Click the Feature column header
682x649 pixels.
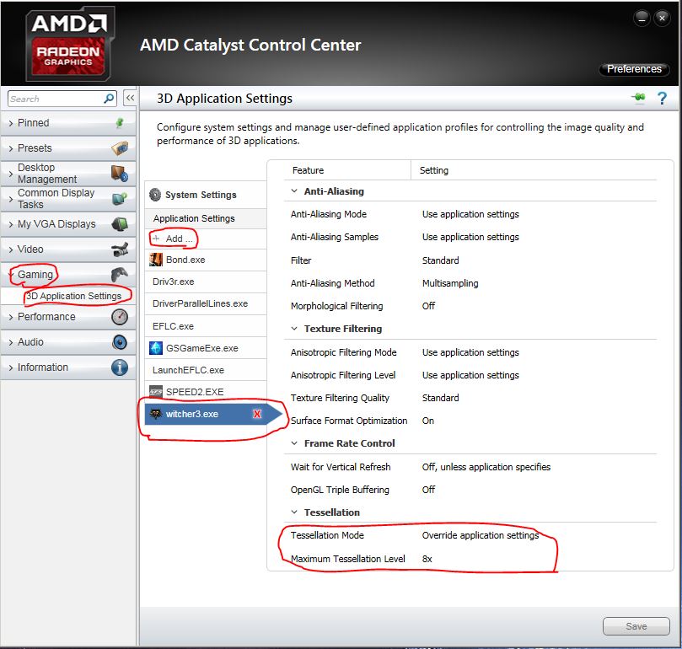(x=308, y=170)
